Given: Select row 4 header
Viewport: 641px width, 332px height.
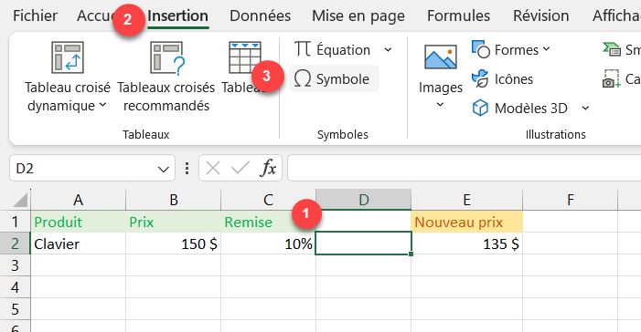Looking at the screenshot, I should [x=16, y=287].
